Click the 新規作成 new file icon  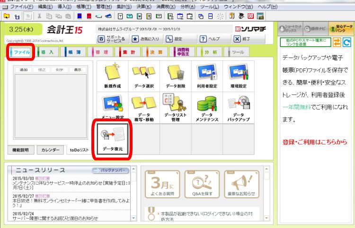pyautogui.click(x=112, y=76)
